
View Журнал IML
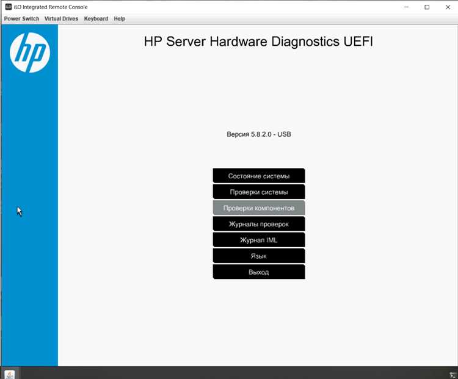259,240
